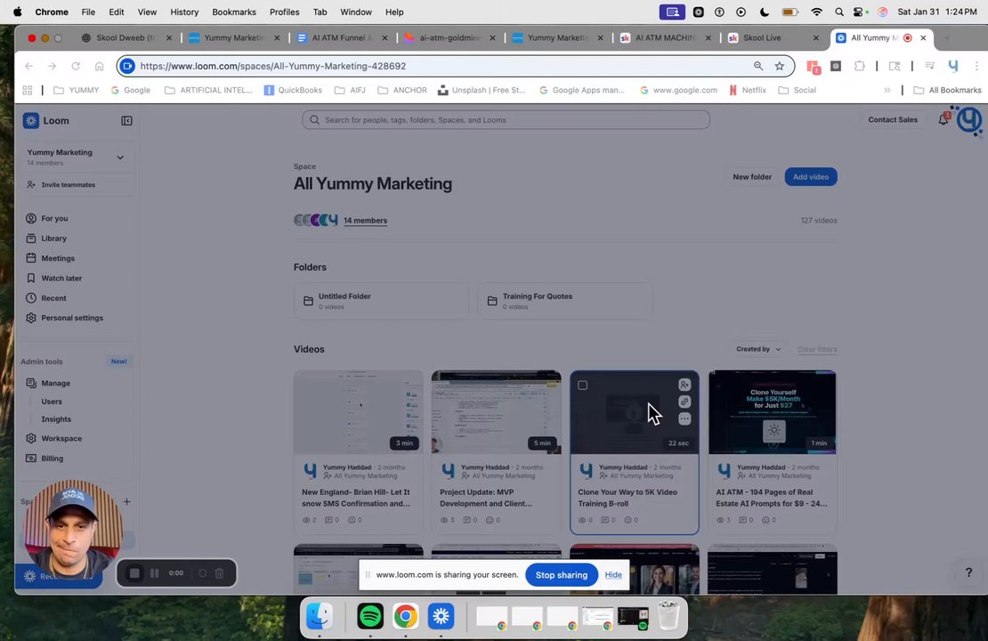Switch to the AI ATM Funnel tab
Screen dimensions: 988x641
point(343,37)
